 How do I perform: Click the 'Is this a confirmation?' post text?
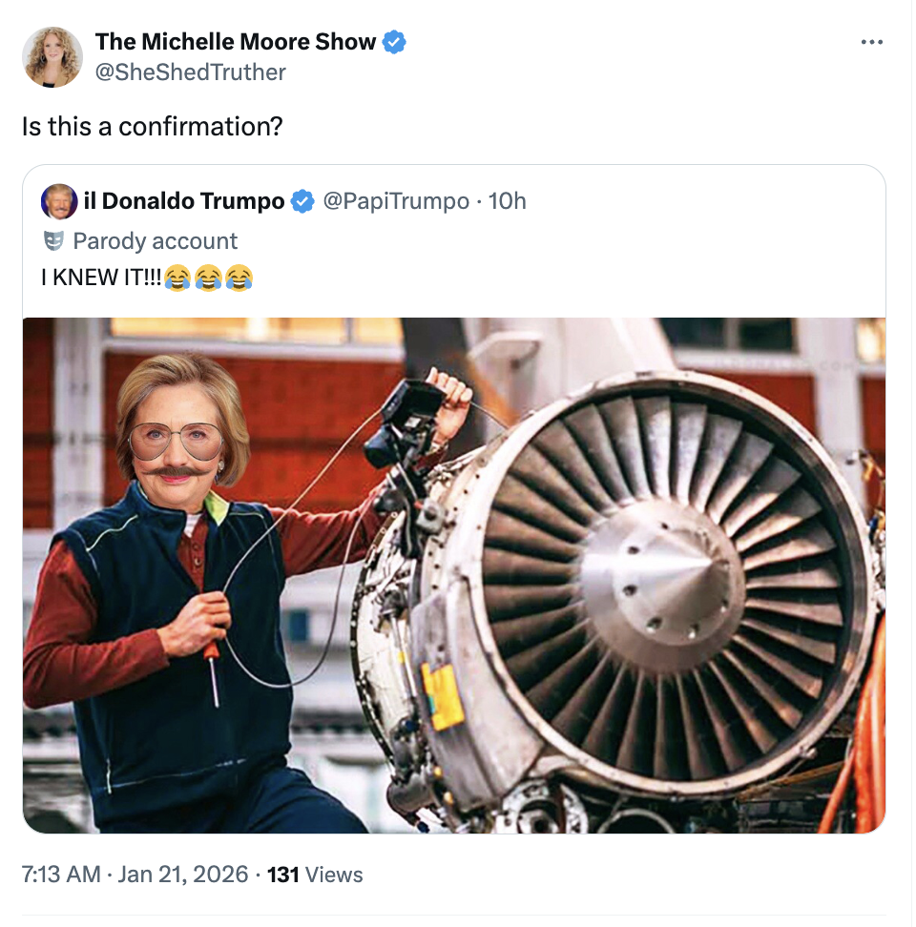click(153, 126)
